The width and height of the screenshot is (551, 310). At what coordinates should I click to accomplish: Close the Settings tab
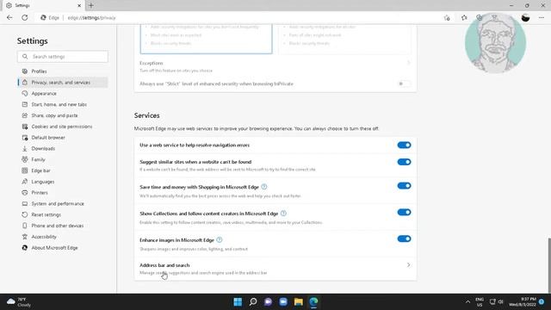pyautogui.click(x=79, y=6)
